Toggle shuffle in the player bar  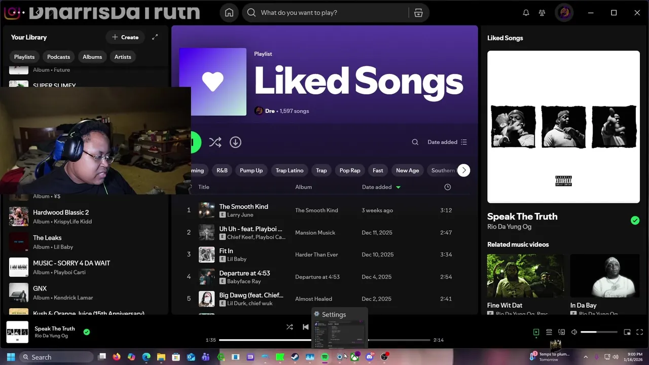(290, 327)
